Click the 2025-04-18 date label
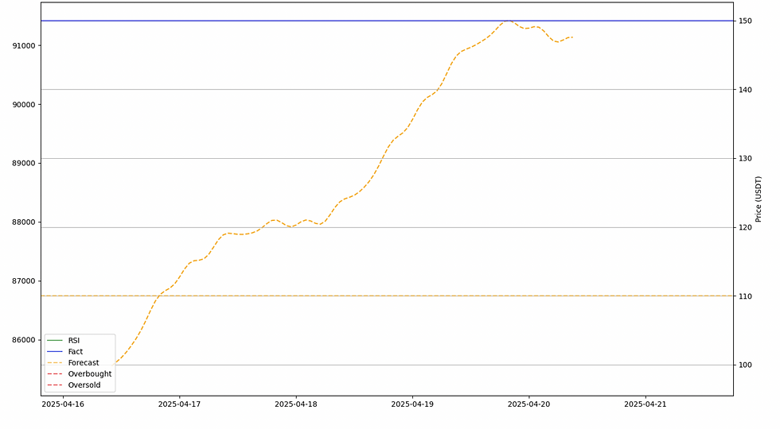 pyautogui.click(x=296, y=404)
